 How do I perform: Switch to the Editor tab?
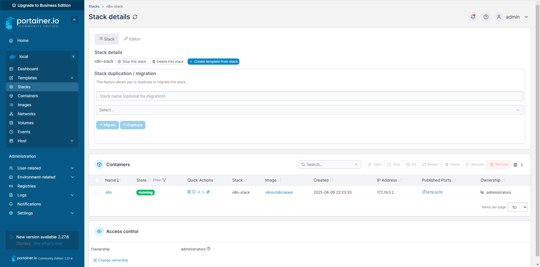pos(132,39)
